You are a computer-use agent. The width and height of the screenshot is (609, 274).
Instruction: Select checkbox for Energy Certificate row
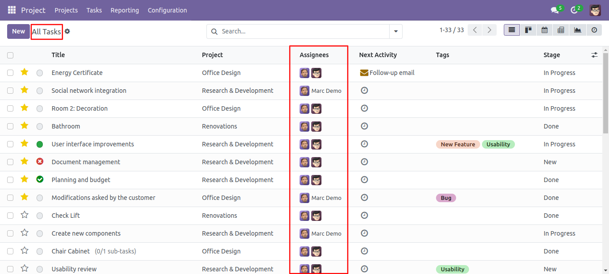pos(10,73)
